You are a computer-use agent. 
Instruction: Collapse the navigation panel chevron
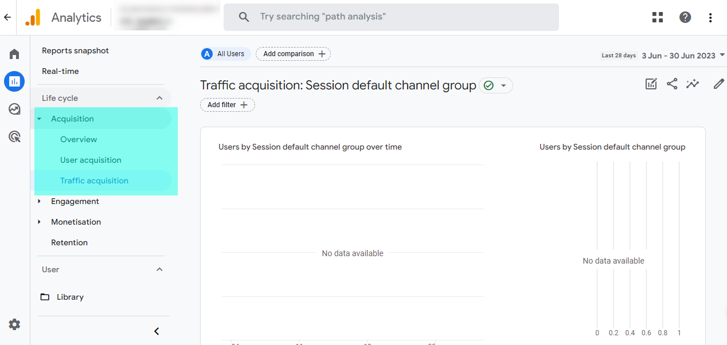click(x=157, y=331)
